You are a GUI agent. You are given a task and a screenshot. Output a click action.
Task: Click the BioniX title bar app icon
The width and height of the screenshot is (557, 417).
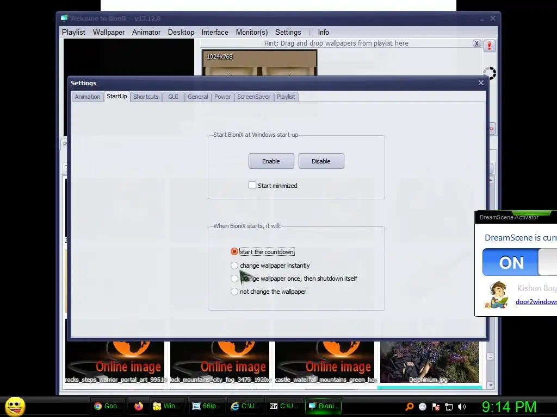[x=64, y=18]
